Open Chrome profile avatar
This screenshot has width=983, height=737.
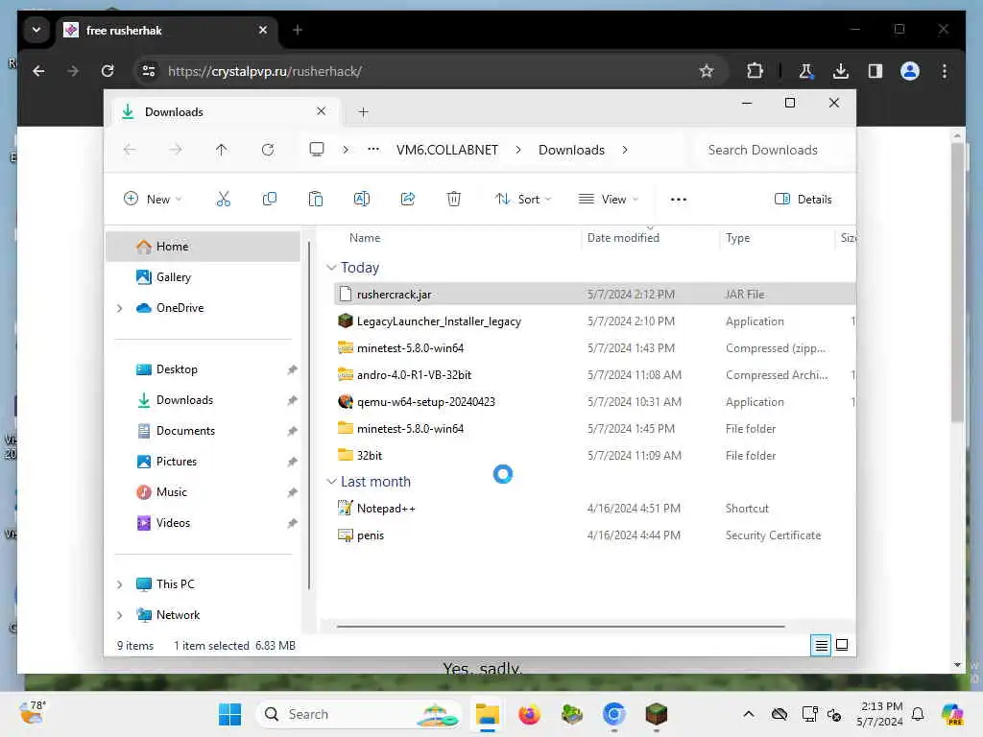click(x=910, y=71)
